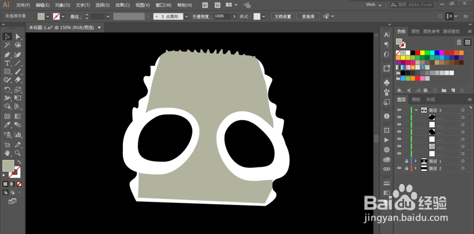Select the Width/Warp tool
This screenshot has width=474, height=234.
click(x=7, y=98)
